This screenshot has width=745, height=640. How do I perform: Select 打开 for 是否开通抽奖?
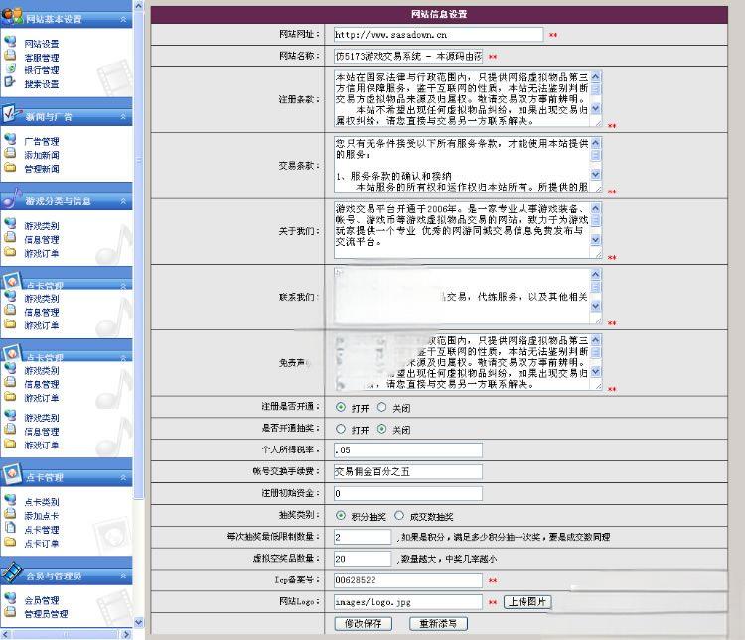341,430
